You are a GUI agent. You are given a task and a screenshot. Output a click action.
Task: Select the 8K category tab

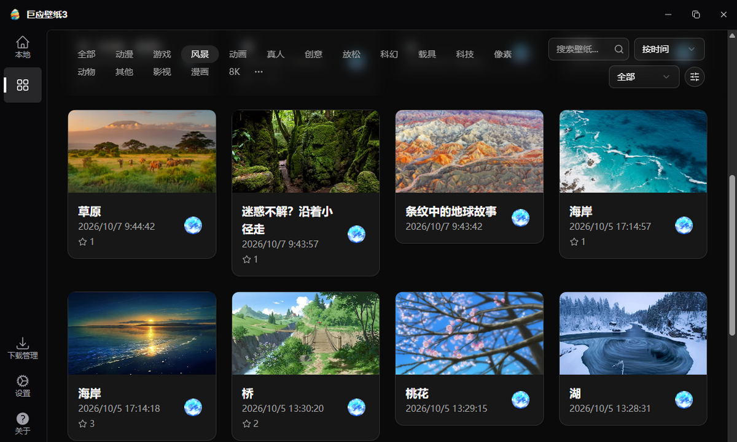click(235, 72)
